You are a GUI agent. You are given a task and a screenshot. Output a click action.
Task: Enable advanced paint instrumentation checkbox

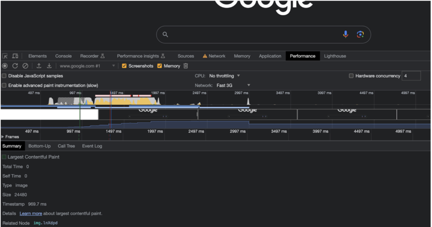click(4, 85)
